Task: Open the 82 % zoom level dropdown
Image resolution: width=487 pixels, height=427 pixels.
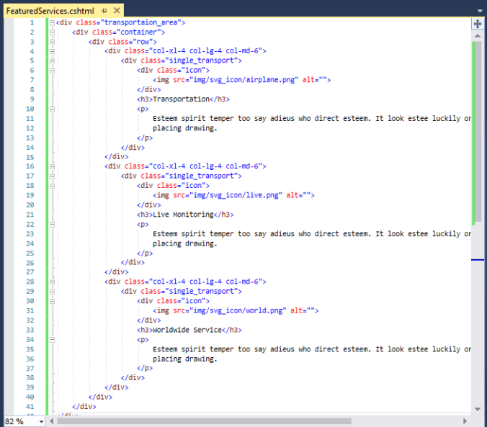Action: (x=40, y=421)
